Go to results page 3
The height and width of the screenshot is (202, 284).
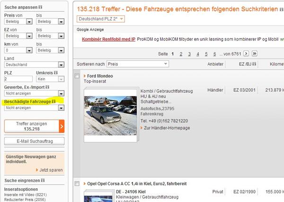(190, 54)
